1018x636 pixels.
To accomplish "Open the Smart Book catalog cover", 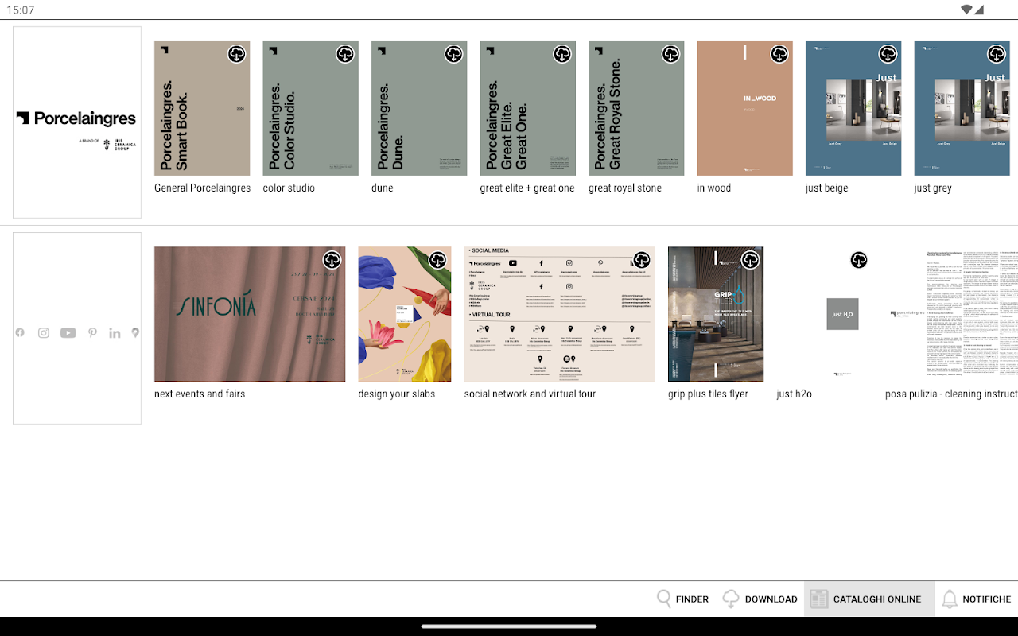I will (x=202, y=108).
